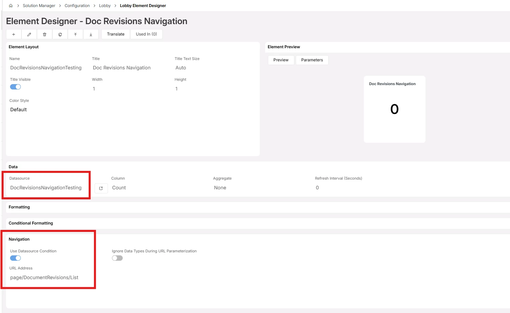Enable Ignore Data Types During URL Parameterization
510x313 pixels.
coord(117,258)
